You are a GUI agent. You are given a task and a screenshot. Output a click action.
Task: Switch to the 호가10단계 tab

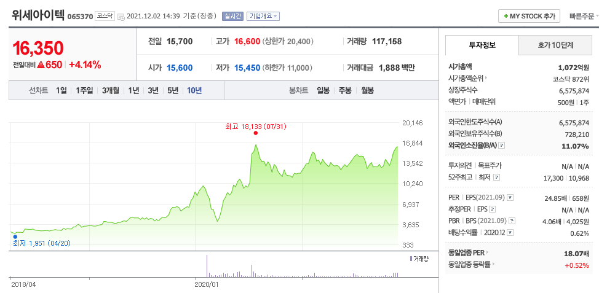(x=555, y=45)
